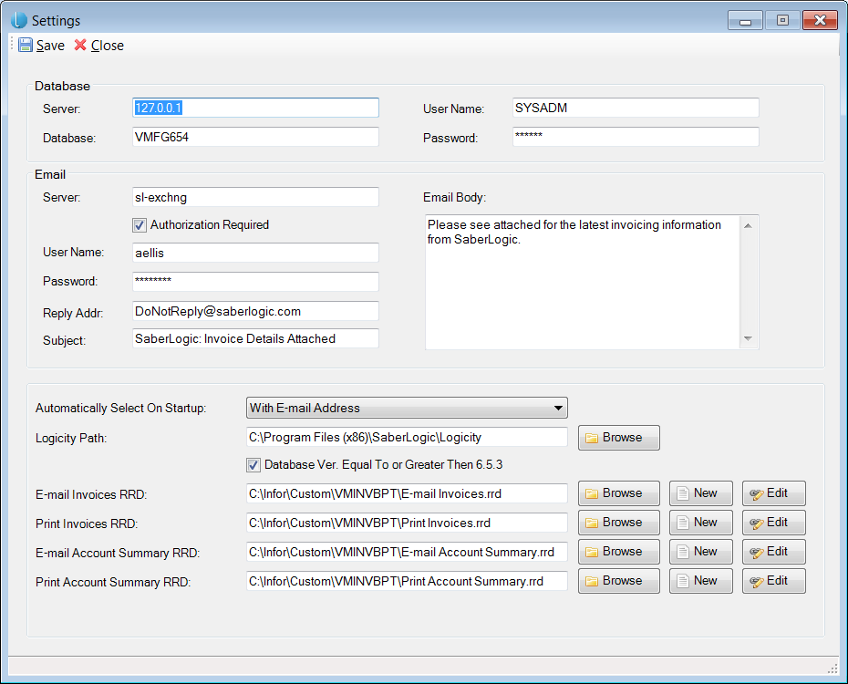Viewport: 848px width, 684px height.
Task: Edit the Print Account Summary RRD
Action: click(773, 581)
